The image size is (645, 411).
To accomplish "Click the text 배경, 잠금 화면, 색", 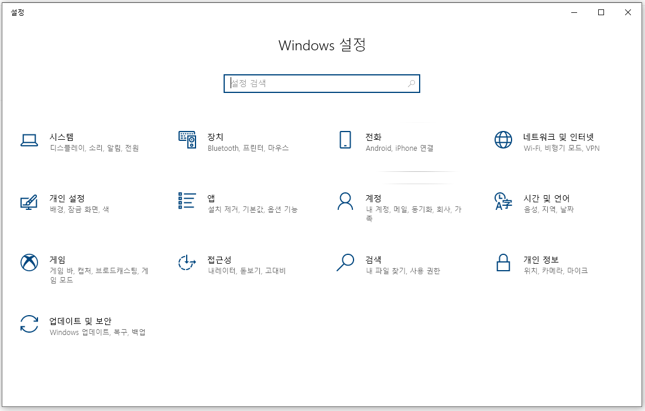I will point(80,209).
